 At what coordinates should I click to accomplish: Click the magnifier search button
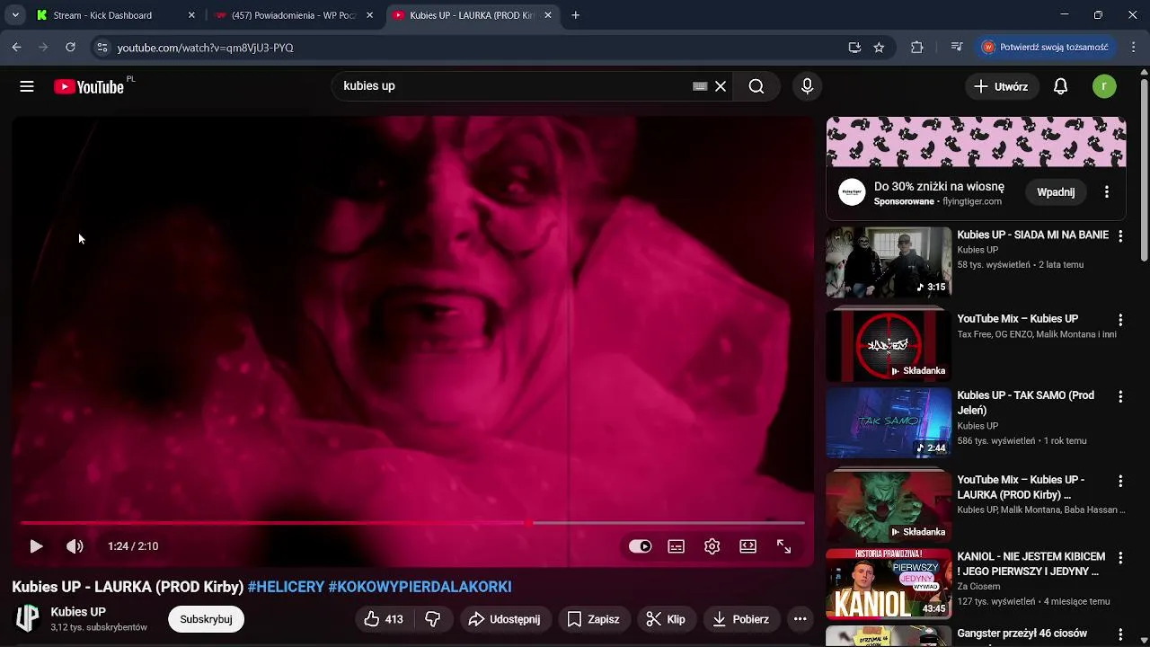[756, 86]
